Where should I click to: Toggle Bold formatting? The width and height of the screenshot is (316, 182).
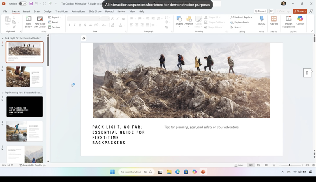pos(70,25)
